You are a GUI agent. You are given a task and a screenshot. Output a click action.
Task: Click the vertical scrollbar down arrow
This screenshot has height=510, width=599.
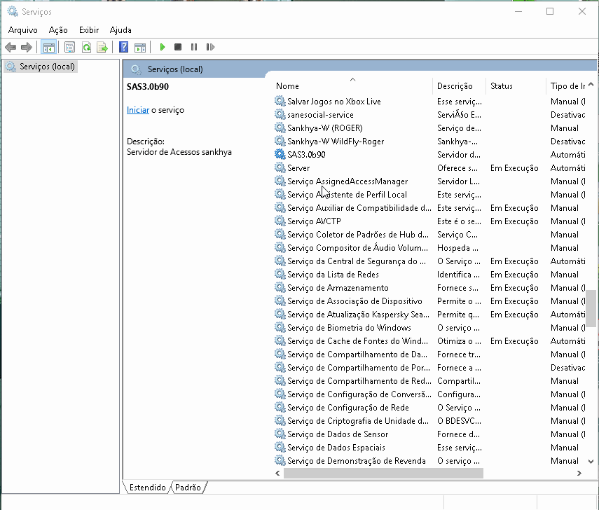pos(591,461)
